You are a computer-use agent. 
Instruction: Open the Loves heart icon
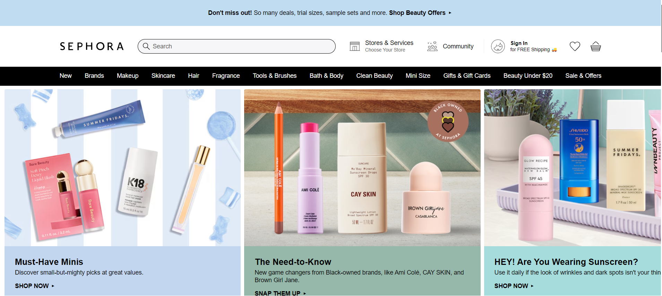pyautogui.click(x=575, y=46)
